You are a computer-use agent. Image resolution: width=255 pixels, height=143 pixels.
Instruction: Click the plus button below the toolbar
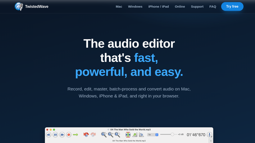click(x=211, y=141)
